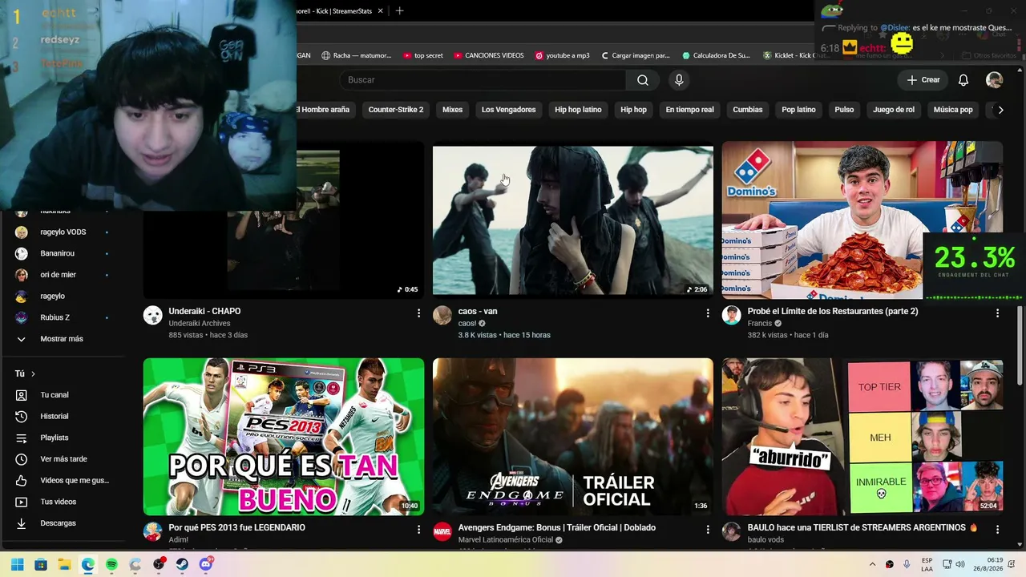Open the 'Calculadora De Su...' bookmark
The image size is (1026, 577).
click(x=716, y=55)
